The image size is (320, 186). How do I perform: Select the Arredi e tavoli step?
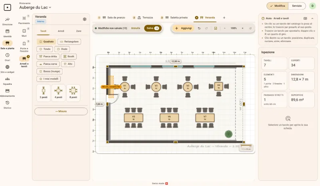(x=24, y=62)
